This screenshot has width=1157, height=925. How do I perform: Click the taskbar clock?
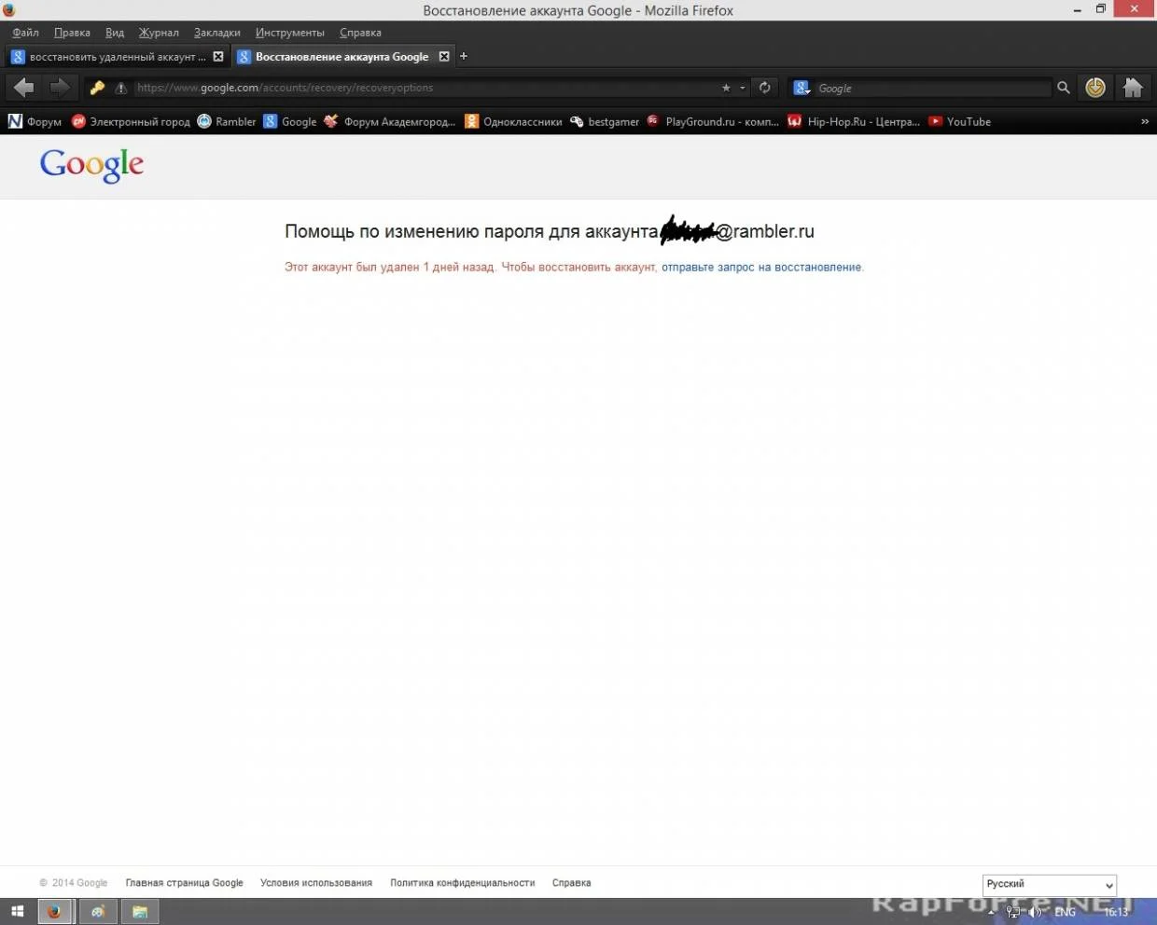point(1116,912)
